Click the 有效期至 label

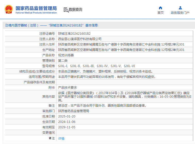point(48,127)
